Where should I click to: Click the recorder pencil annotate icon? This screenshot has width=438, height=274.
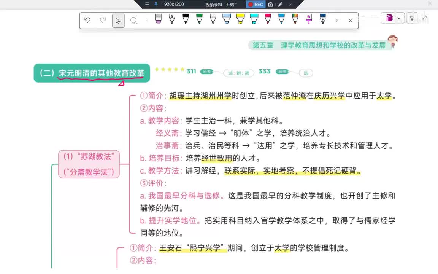[280, 5]
